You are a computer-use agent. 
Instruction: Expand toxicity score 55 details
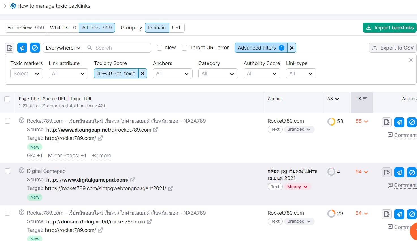pyautogui.click(x=362, y=121)
